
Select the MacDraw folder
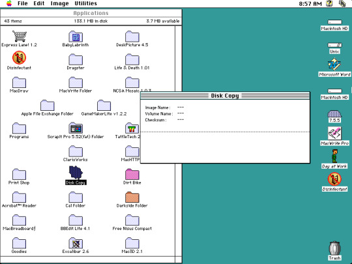(19, 82)
